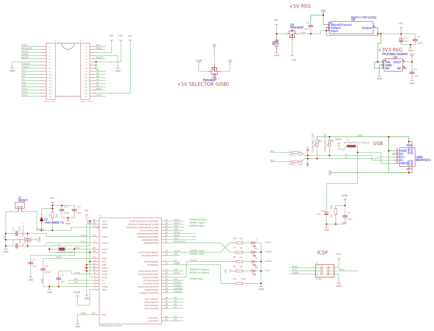The height and width of the screenshot is (331, 434).
Task: Click the J4 3x2M ICSP header
Action: click(325, 271)
